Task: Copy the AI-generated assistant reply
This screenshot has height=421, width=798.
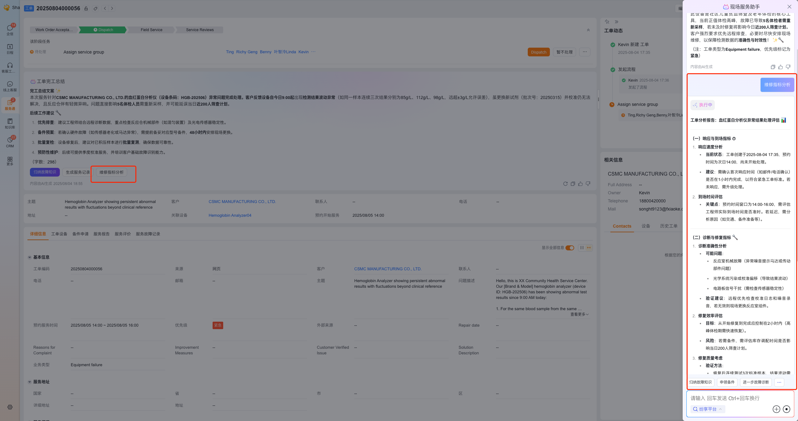Action: pyautogui.click(x=773, y=67)
